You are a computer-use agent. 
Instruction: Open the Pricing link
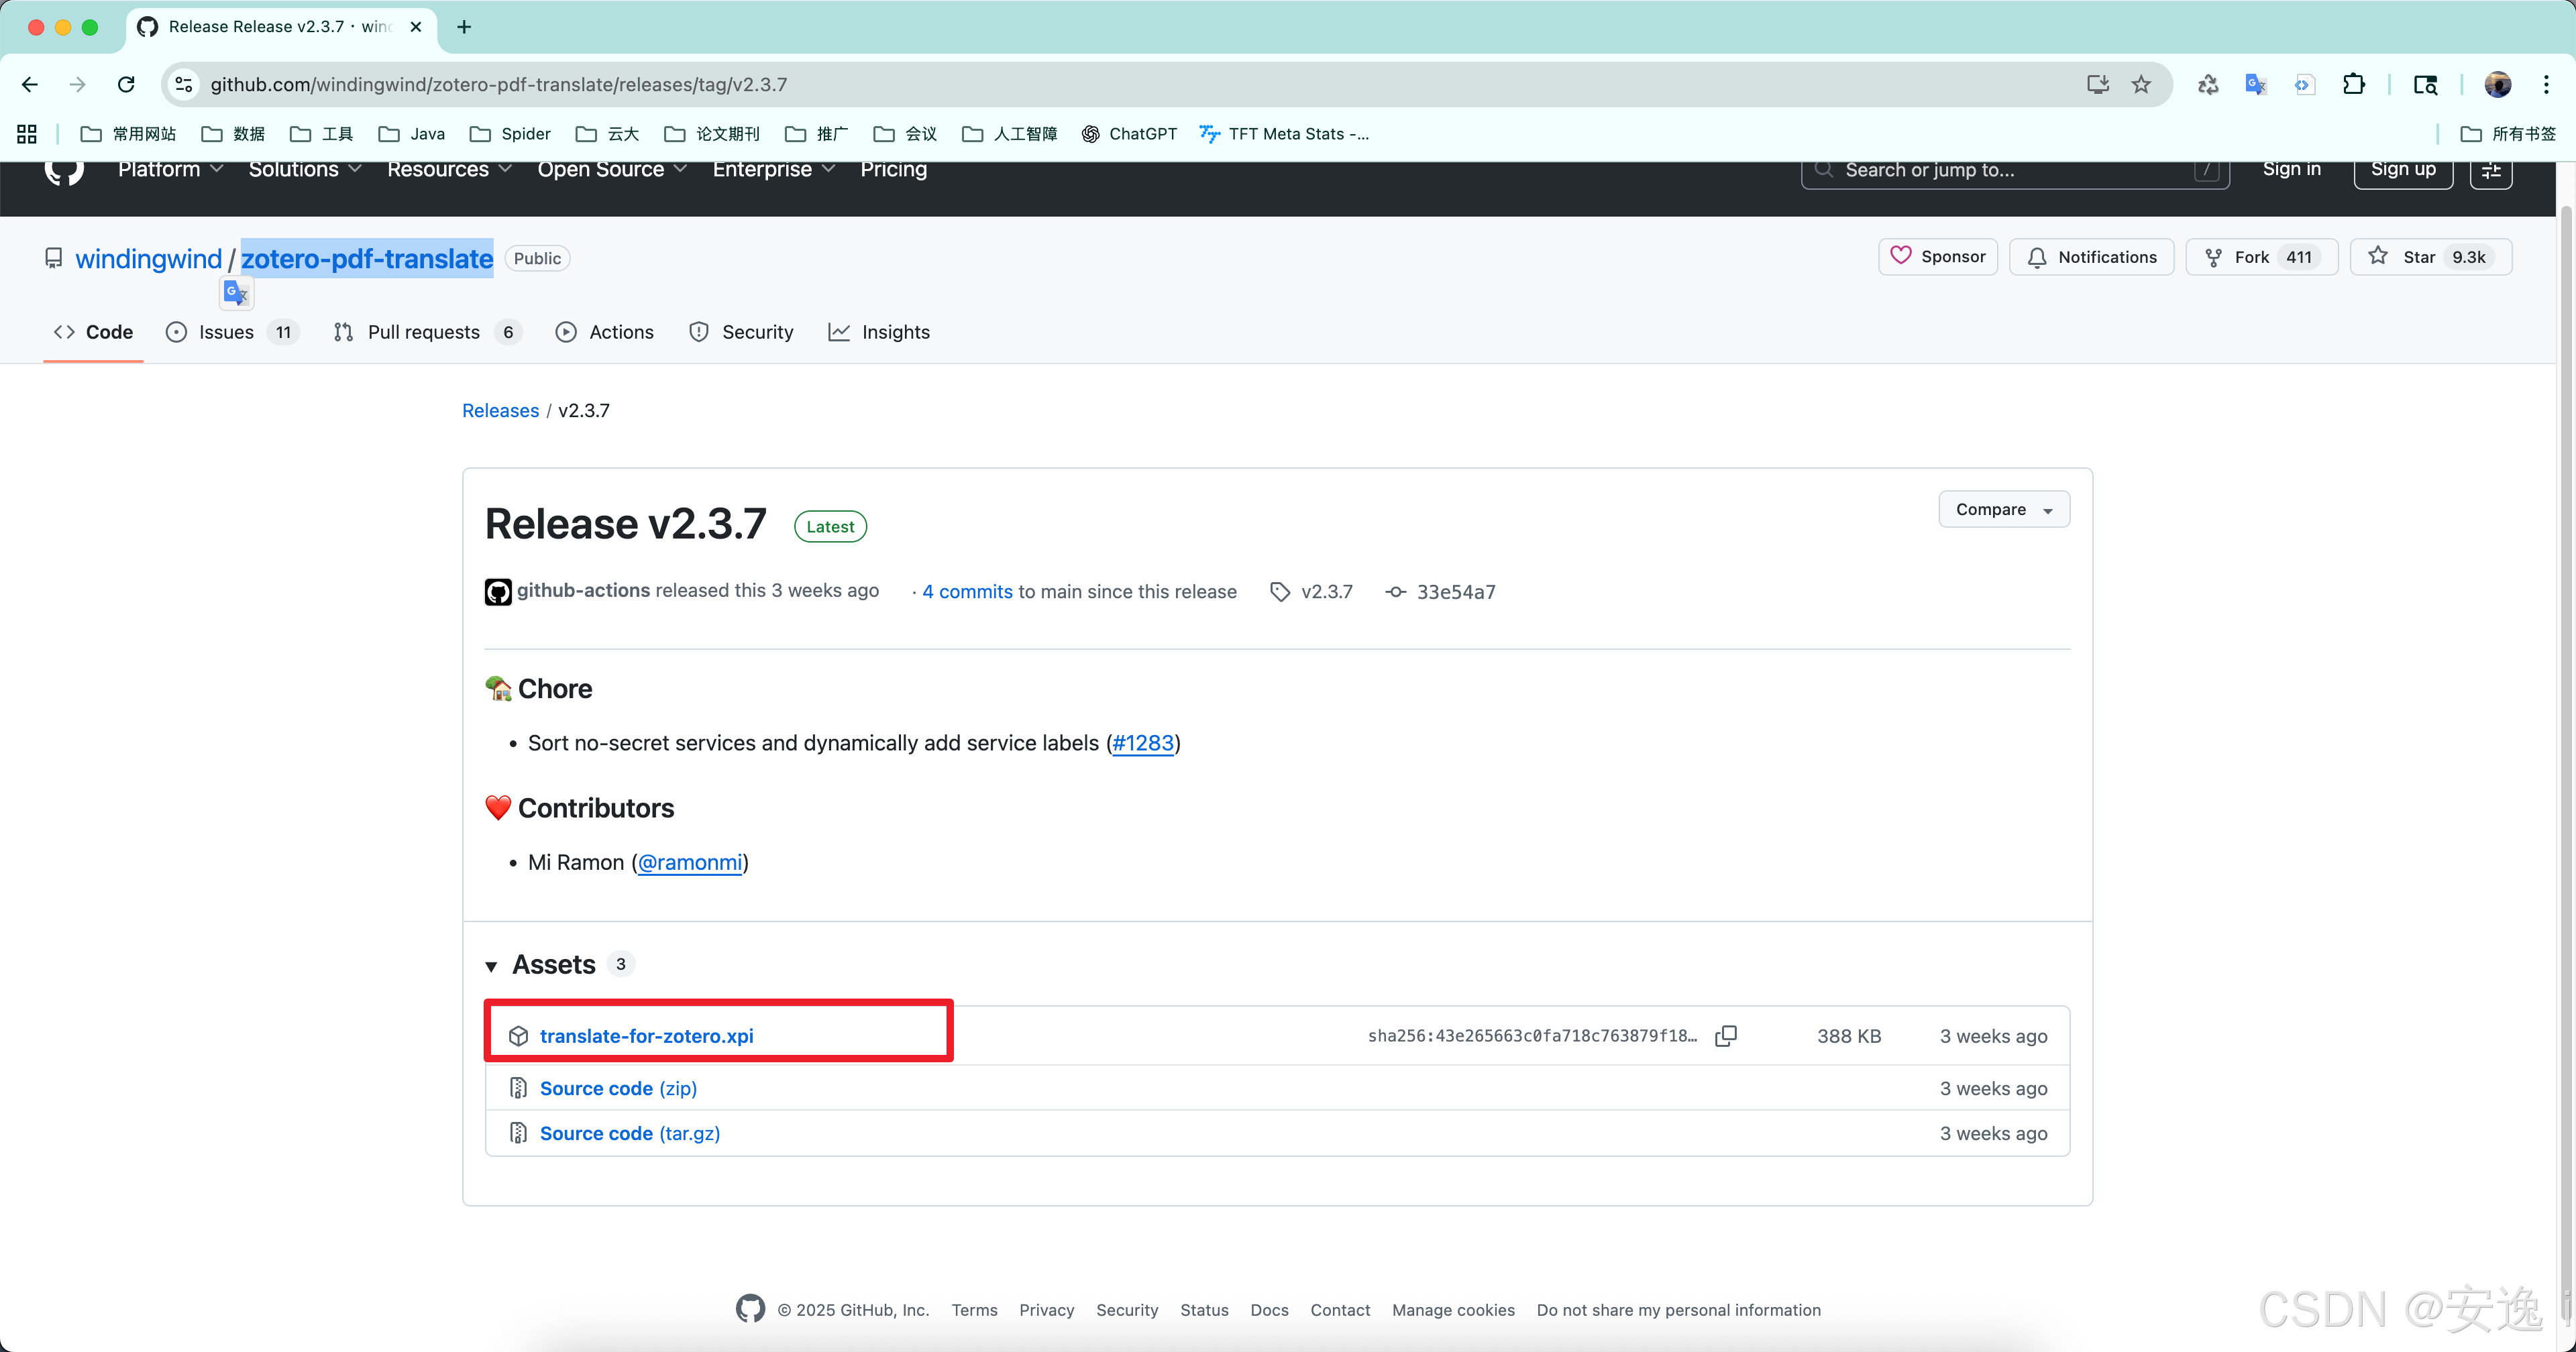coord(893,170)
